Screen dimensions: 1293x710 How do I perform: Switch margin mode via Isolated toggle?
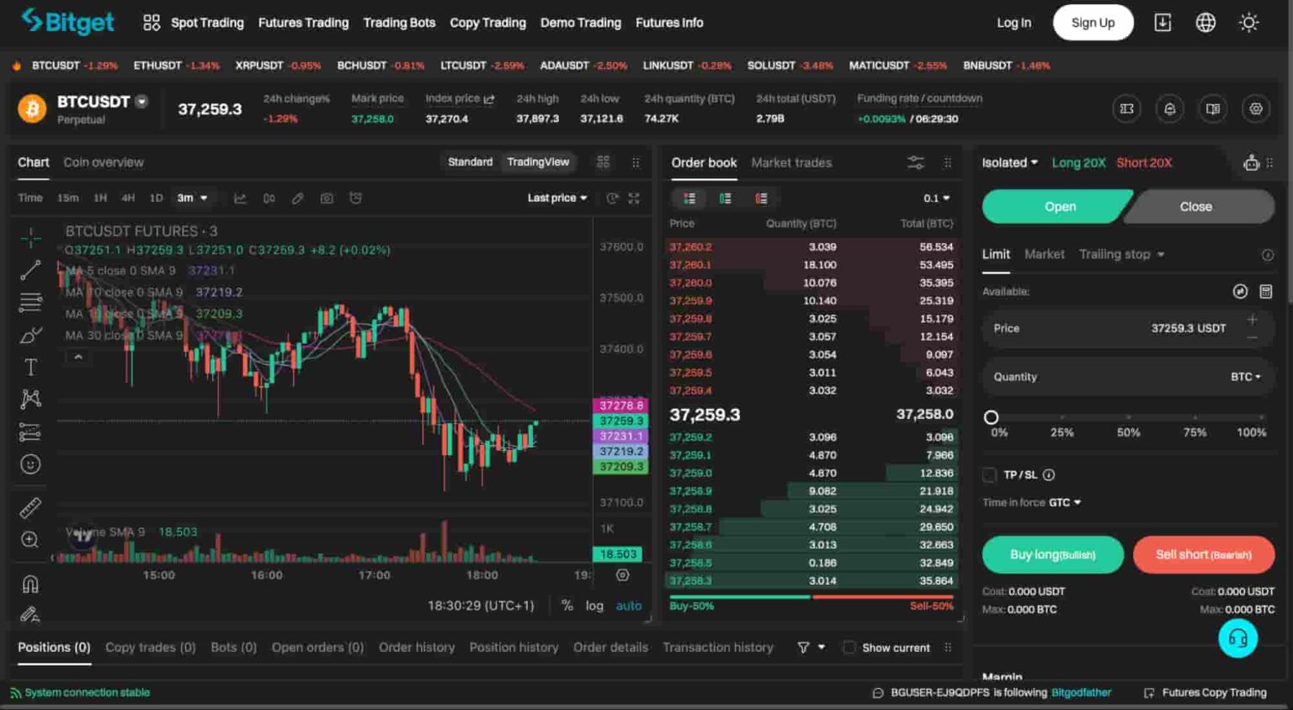pos(1008,162)
